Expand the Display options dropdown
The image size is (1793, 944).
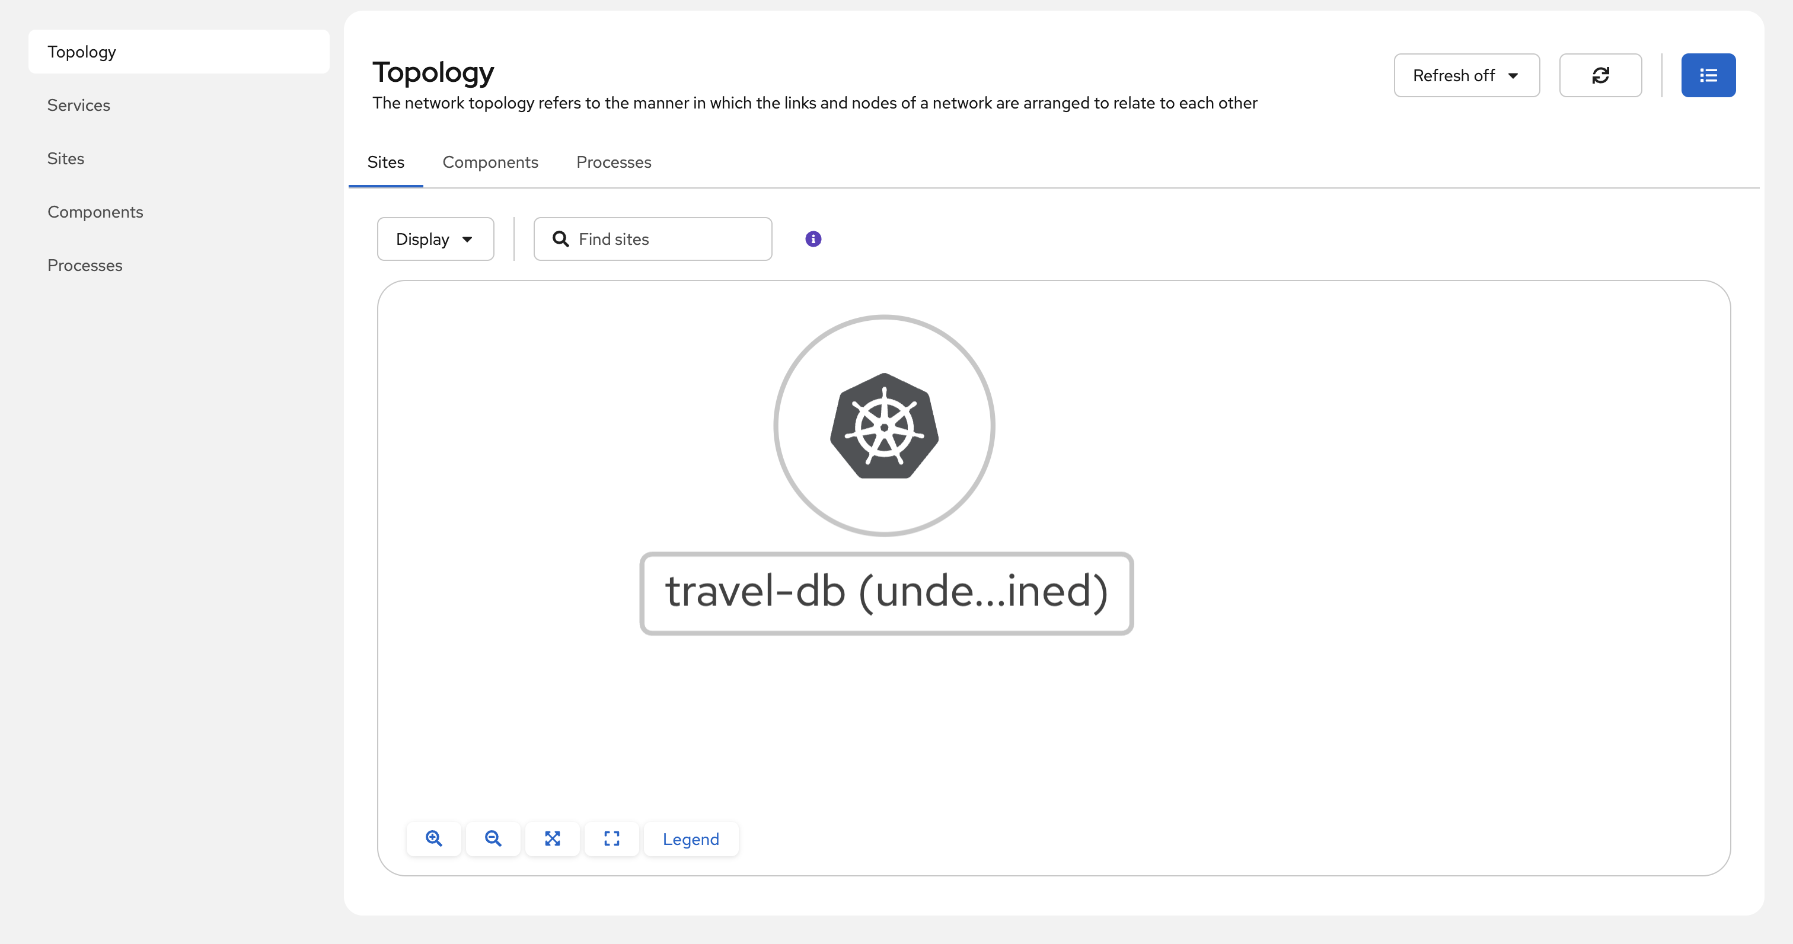436,239
